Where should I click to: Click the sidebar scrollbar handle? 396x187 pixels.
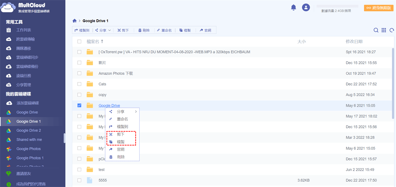[64, 138]
